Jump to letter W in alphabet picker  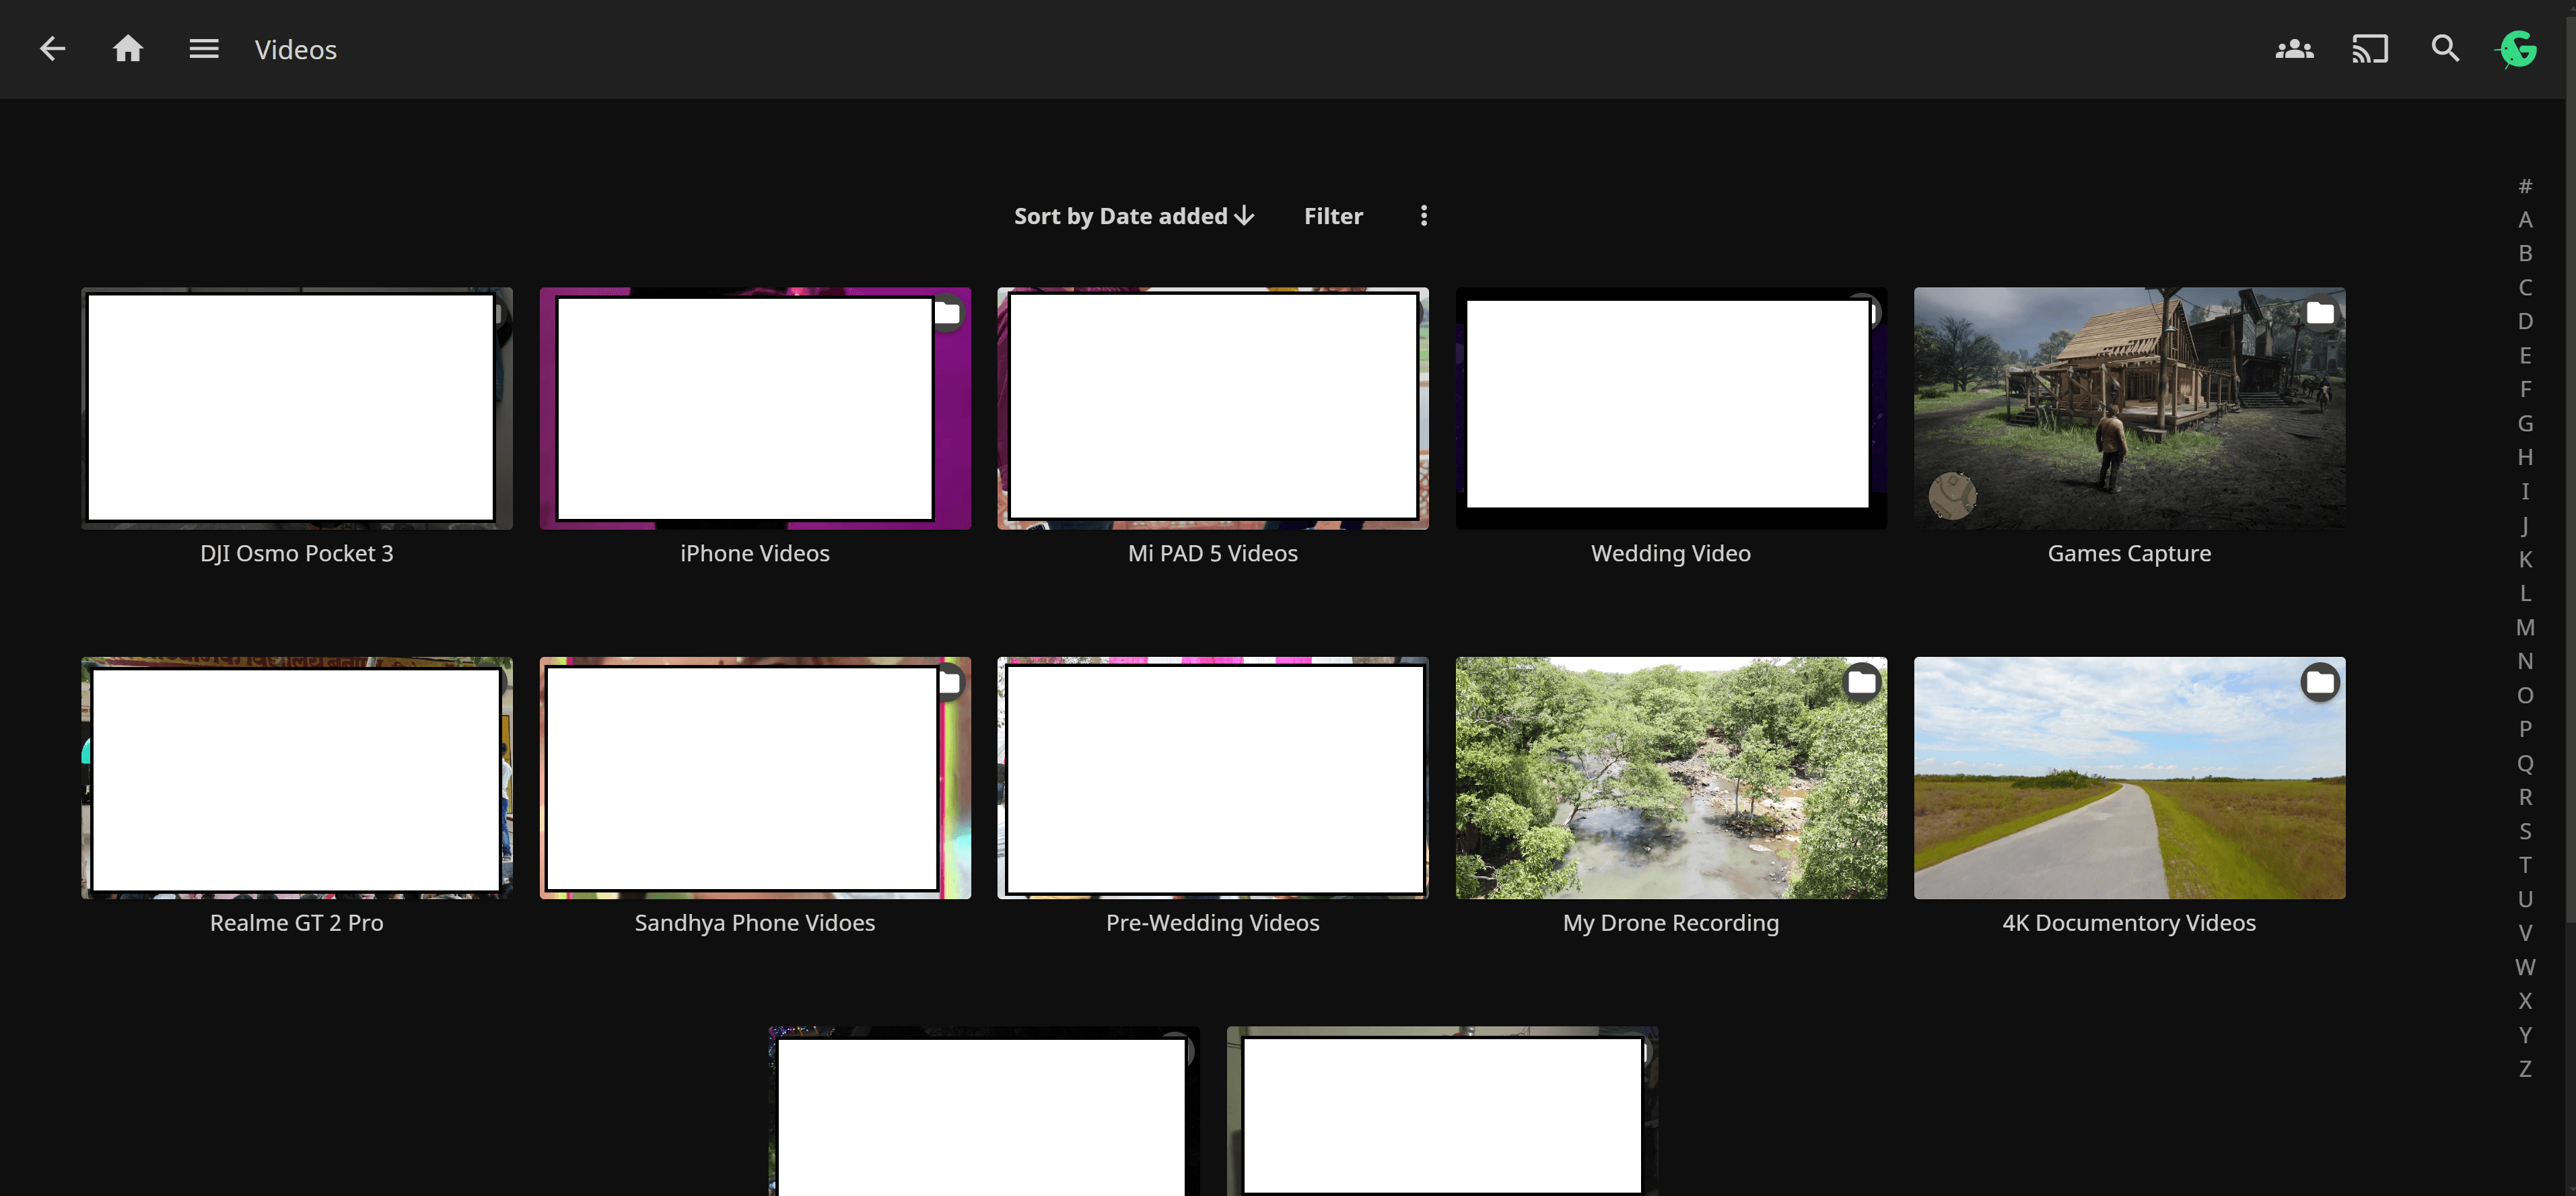[x=2524, y=967]
